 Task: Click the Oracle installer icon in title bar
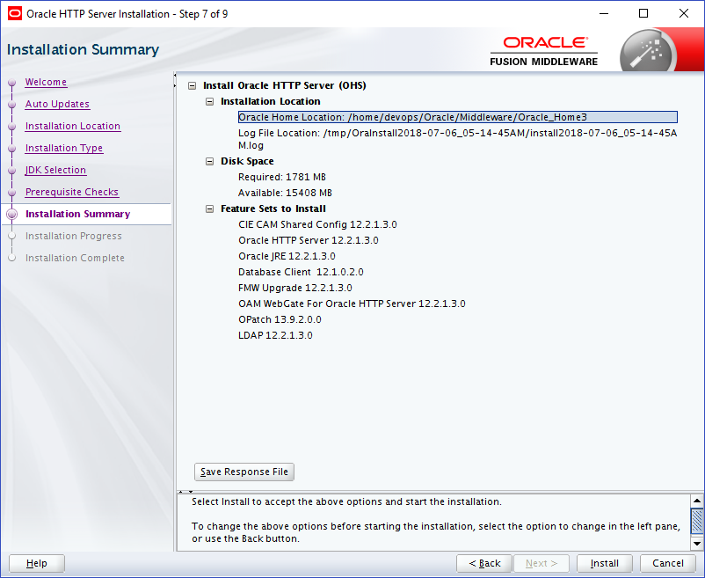point(14,13)
